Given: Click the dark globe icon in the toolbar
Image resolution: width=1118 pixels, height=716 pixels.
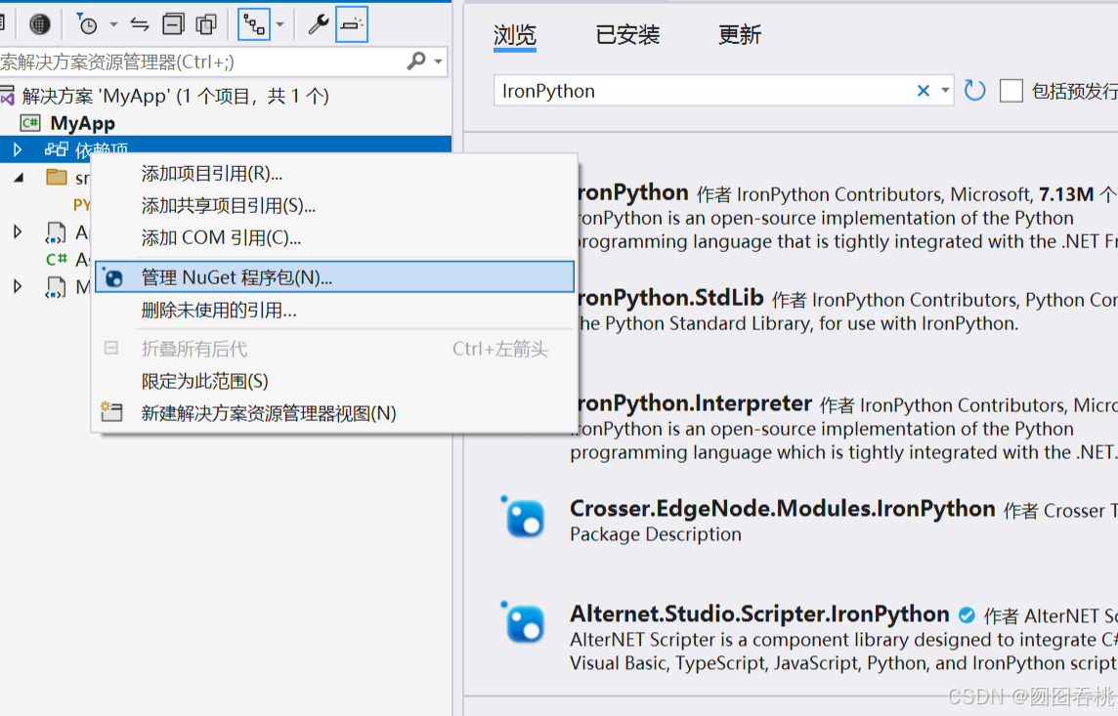Looking at the screenshot, I should tap(40, 25).
